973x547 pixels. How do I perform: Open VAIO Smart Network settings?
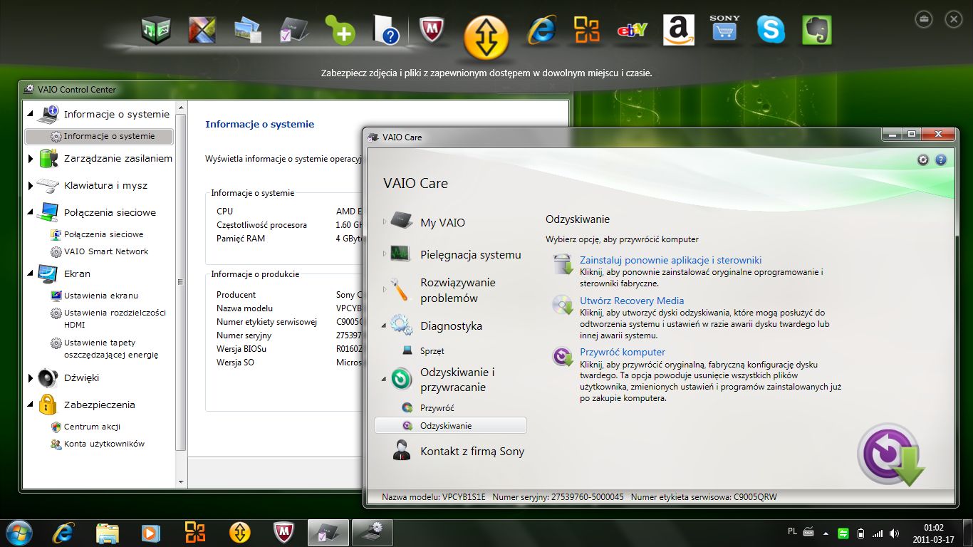(105, 251)
